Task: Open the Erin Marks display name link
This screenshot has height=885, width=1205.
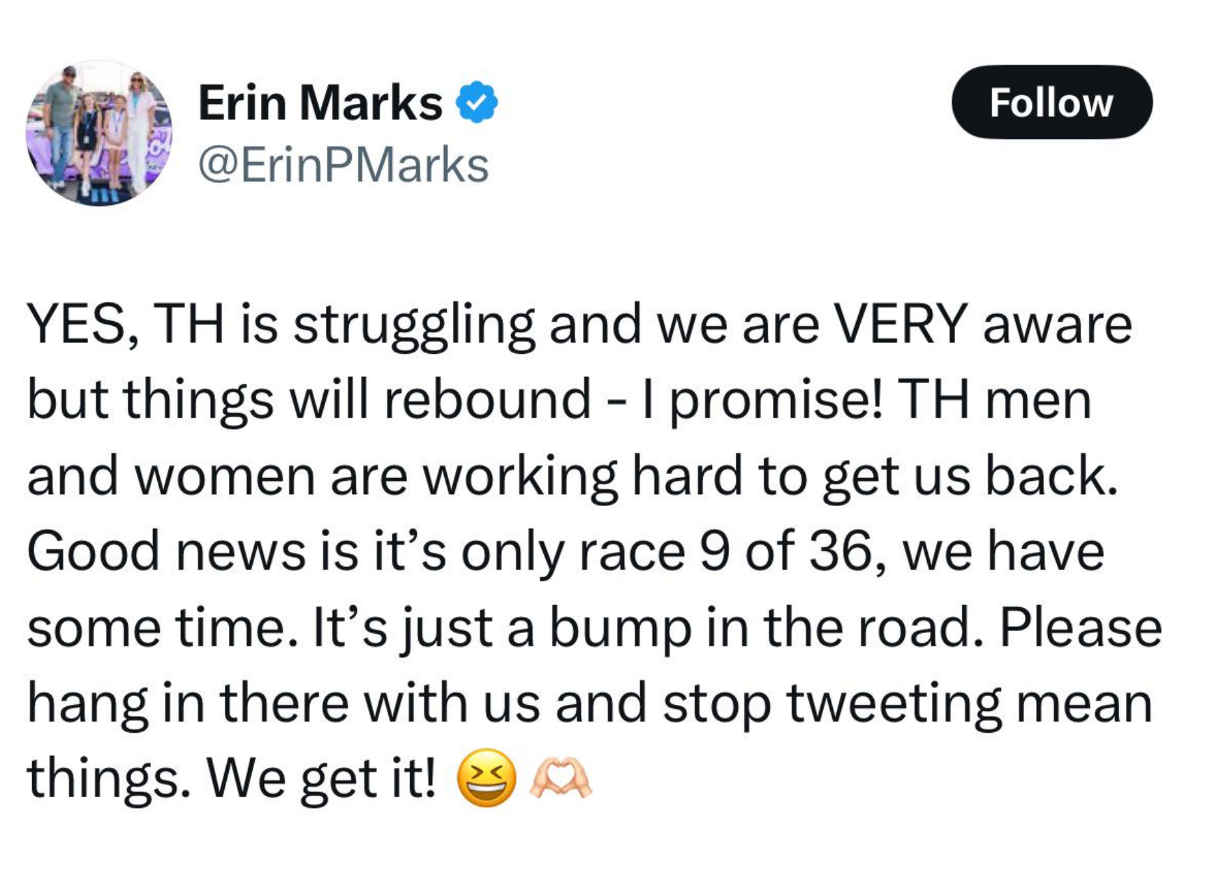Action: tap(320, 103)
